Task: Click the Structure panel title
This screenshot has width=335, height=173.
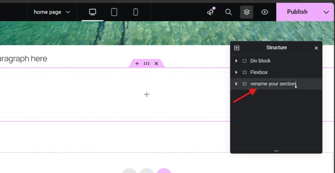Action: 276,48
